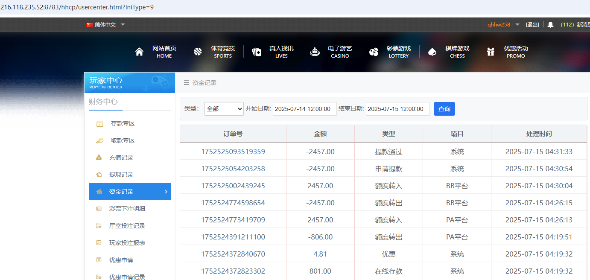This screenshot has width=590, height=280.
Task: Click the notification bell icon
Action: tap(550, 24)
